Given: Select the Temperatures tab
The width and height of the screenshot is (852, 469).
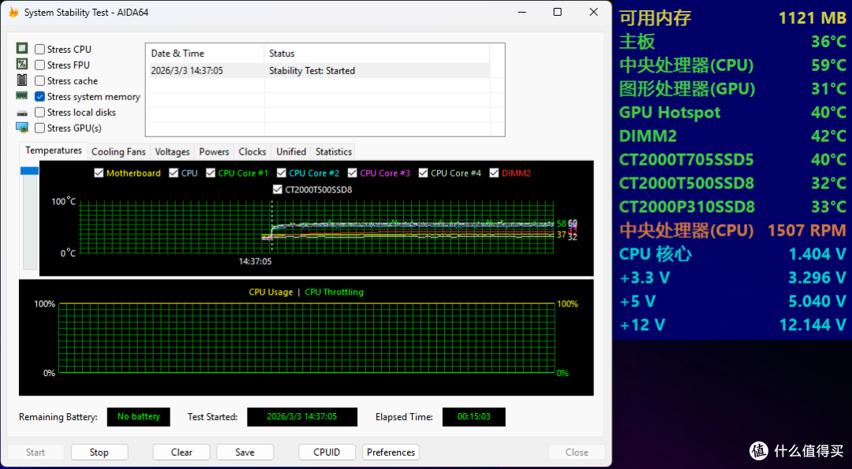Looking at the screenshot, I should (x=54, y=151).
